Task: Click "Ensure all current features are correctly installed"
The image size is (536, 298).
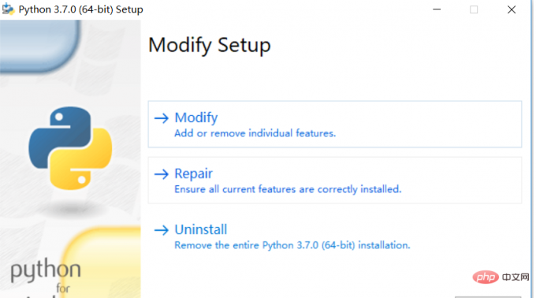Action: pos(288,189)
